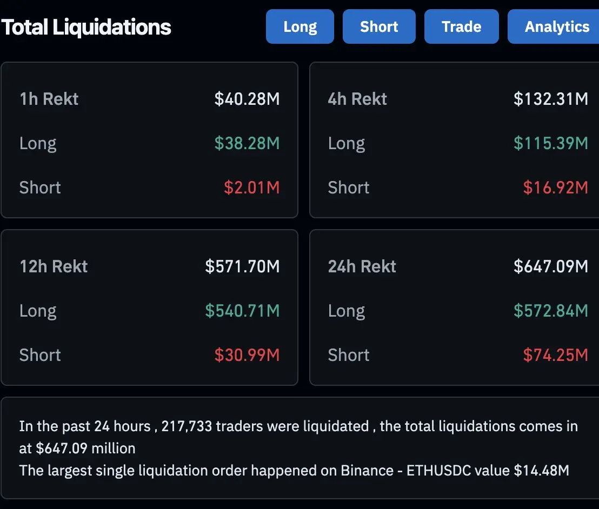Go to the Analytics button

tap(556, 26)
